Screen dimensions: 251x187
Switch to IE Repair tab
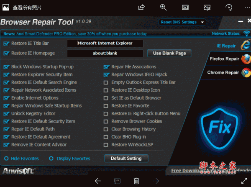226,46
